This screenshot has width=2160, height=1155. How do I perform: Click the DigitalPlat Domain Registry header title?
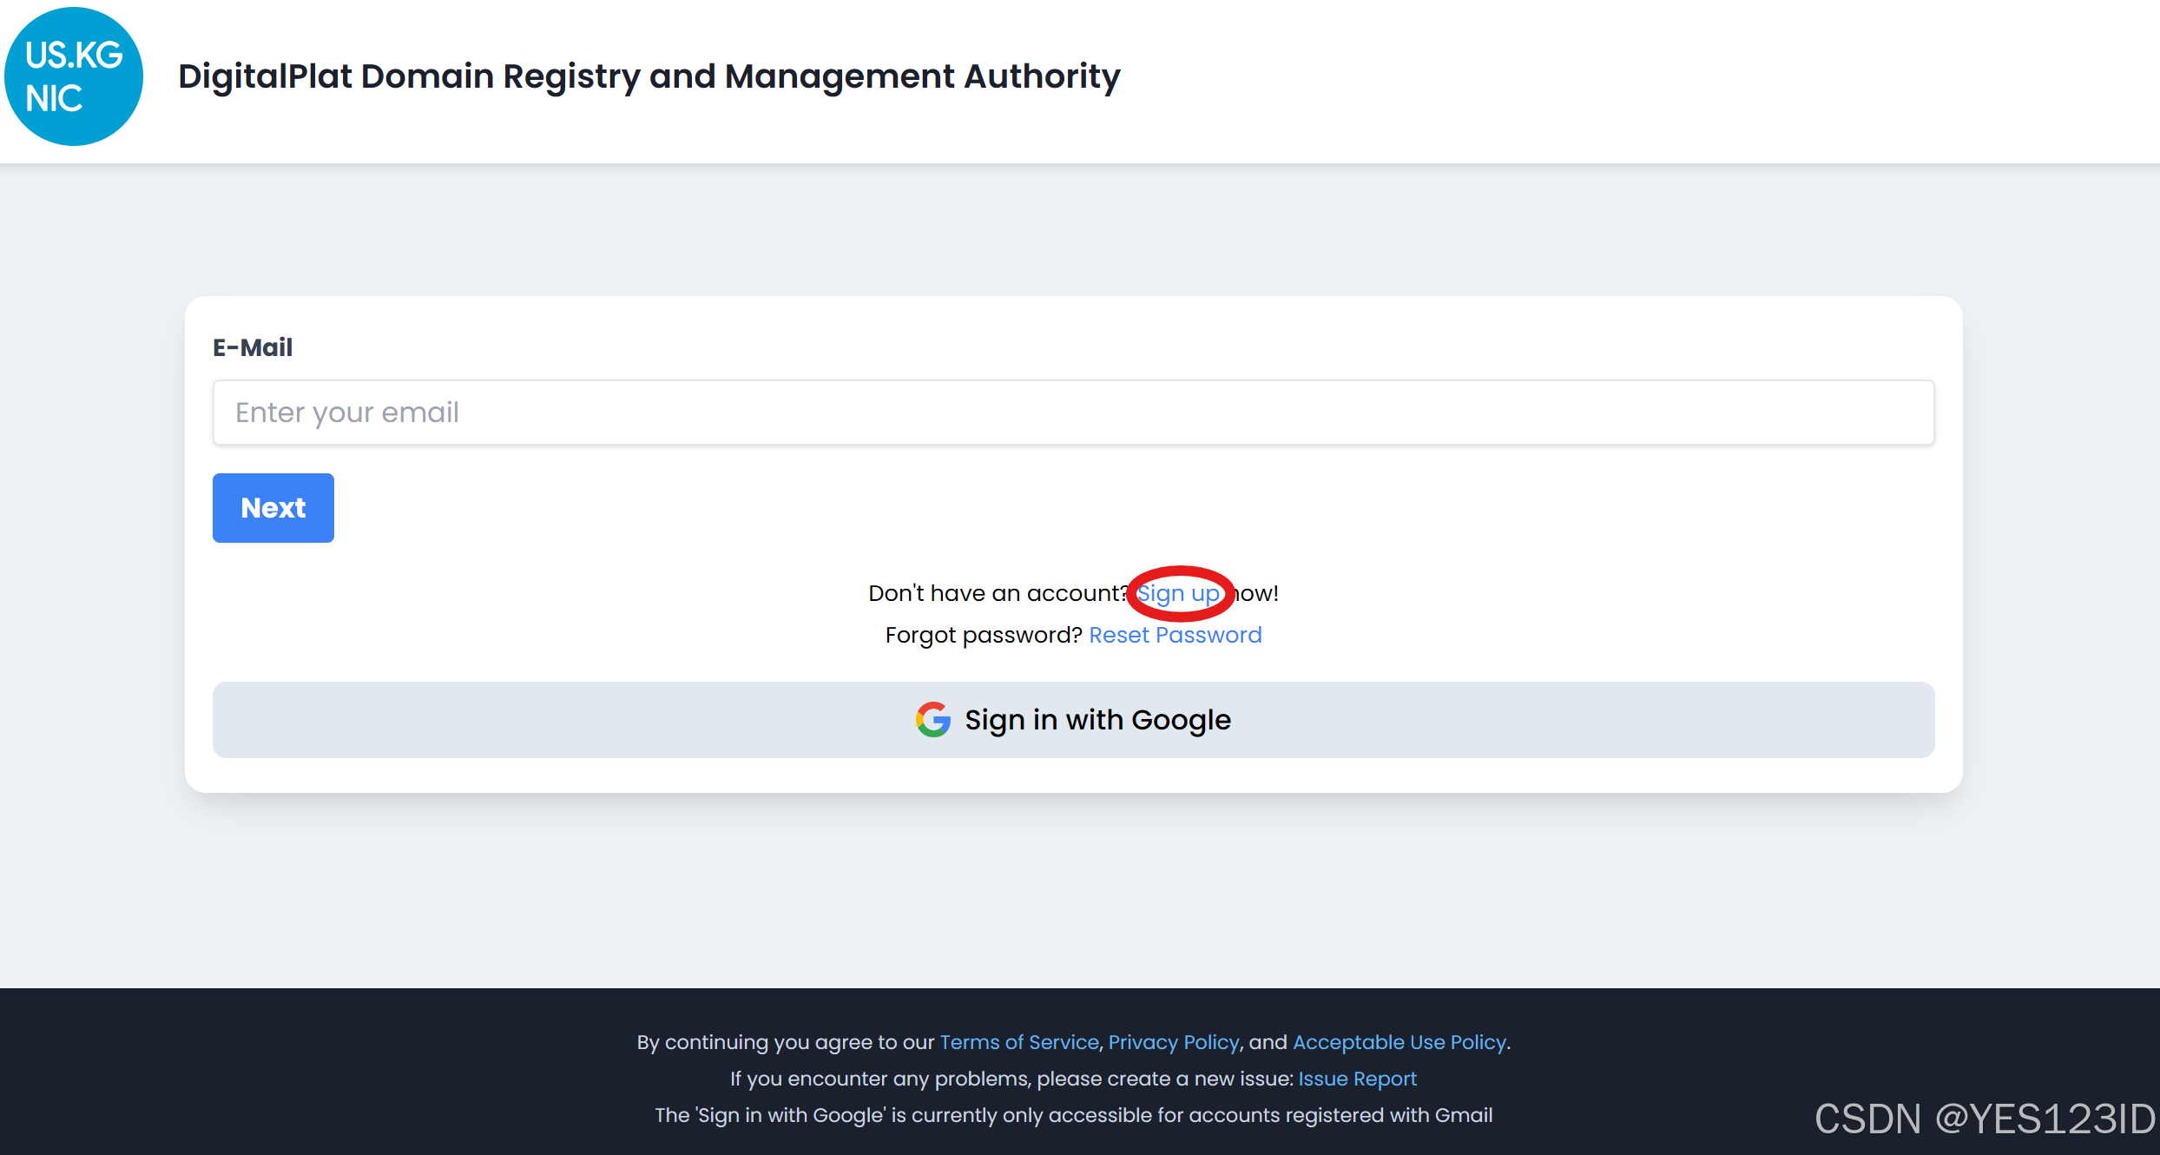coord(649,76)
